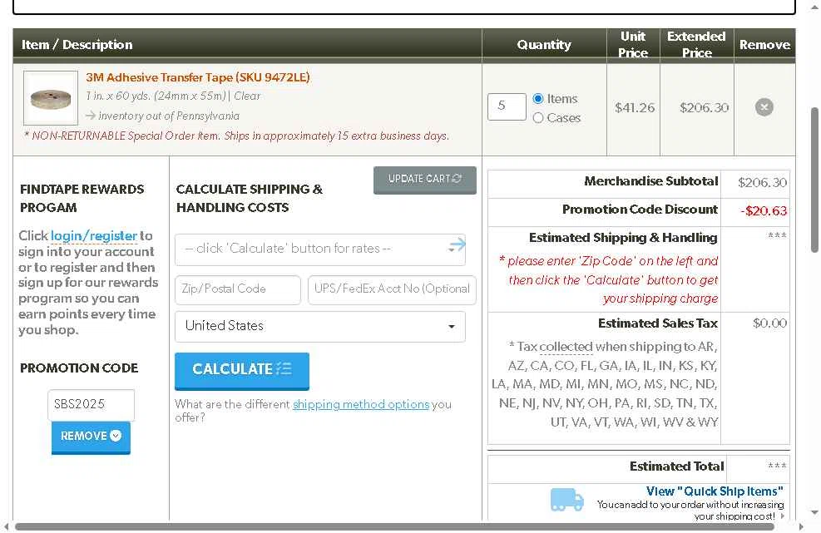The height and width of the screenshot is (533, 821).
Task: Click the blue arrow in shipping rates box
Action: tap(457, 244)
